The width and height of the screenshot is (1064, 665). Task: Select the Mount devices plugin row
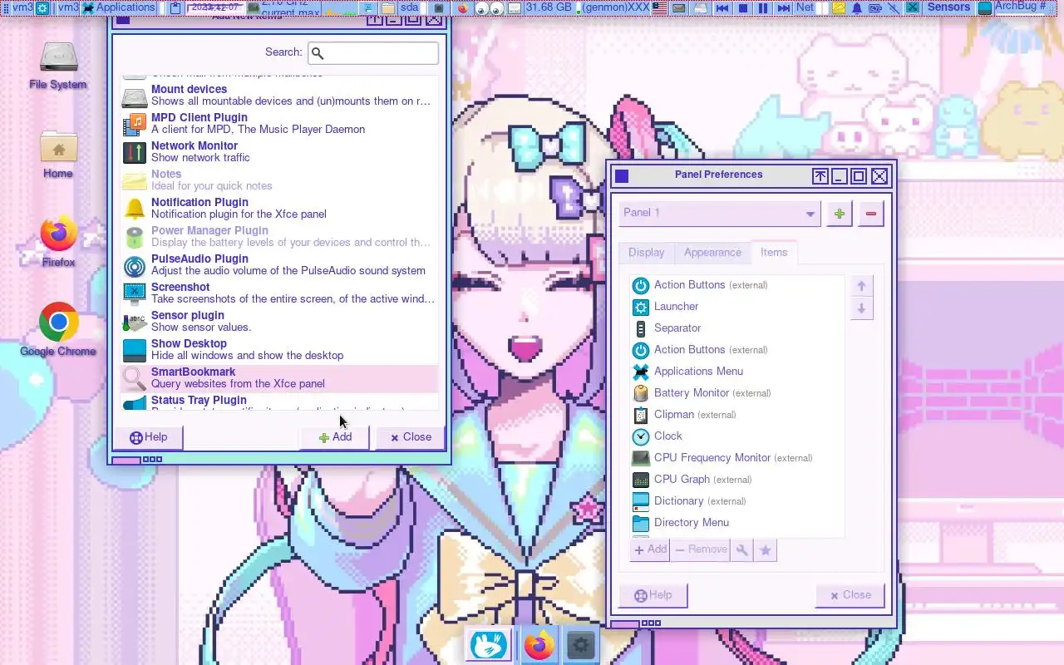point(279,95)
